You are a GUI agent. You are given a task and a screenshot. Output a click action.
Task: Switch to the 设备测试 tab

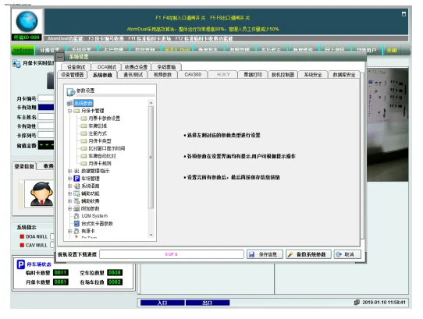(x=76, y=67)
